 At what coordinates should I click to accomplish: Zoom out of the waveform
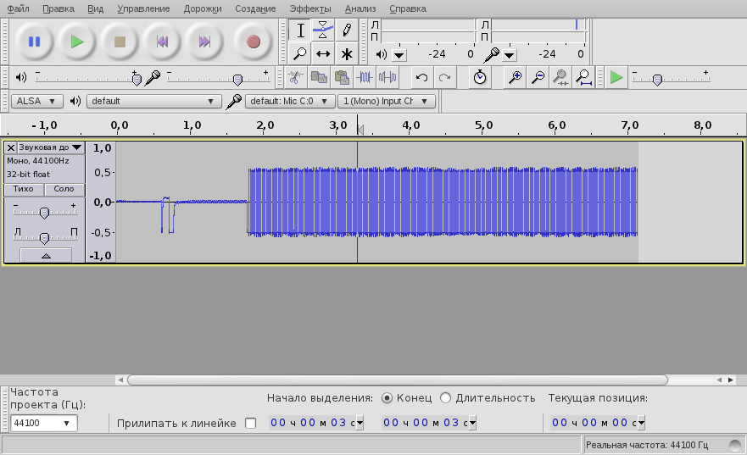coord(538,77)
